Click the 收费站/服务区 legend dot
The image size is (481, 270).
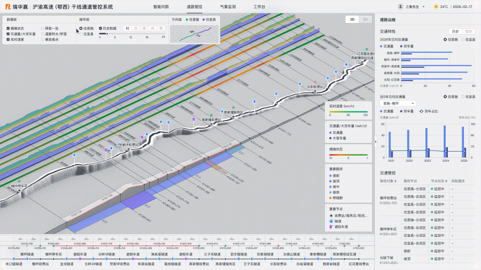331,216
